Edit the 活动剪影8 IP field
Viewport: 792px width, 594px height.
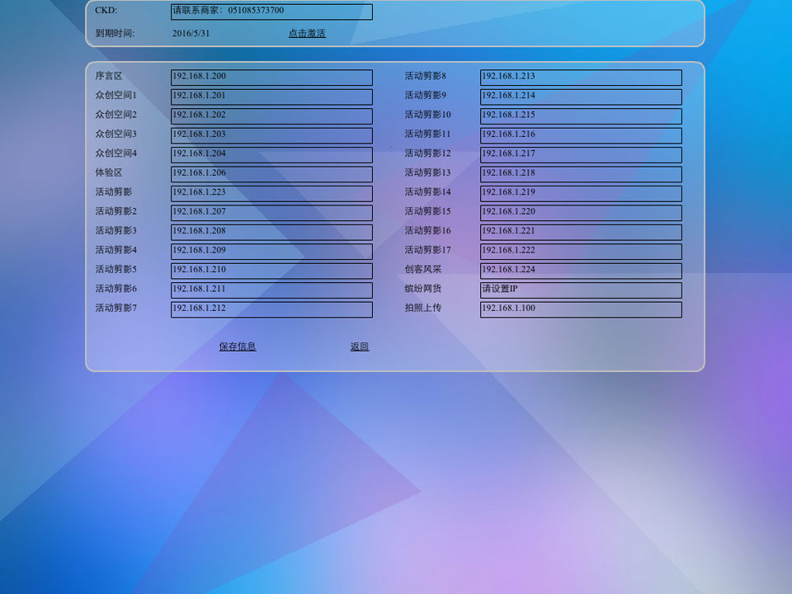pyautogui.click(x=581, y=78)
